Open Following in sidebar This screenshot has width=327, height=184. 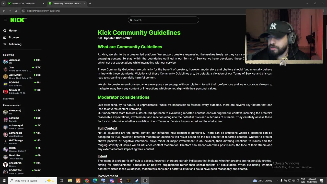[15, 44]
